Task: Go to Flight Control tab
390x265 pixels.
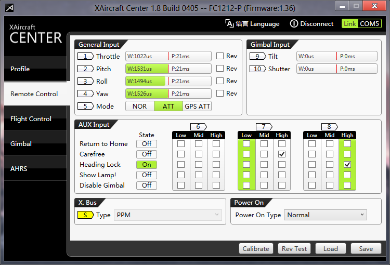Action: (x=35, y=118)
